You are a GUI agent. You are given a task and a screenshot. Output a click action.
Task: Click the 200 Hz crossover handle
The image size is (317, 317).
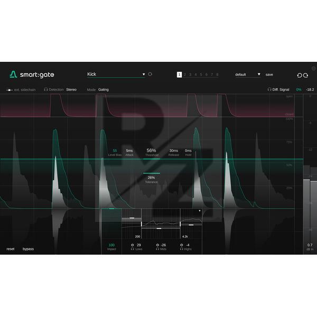tap(141, 224)
